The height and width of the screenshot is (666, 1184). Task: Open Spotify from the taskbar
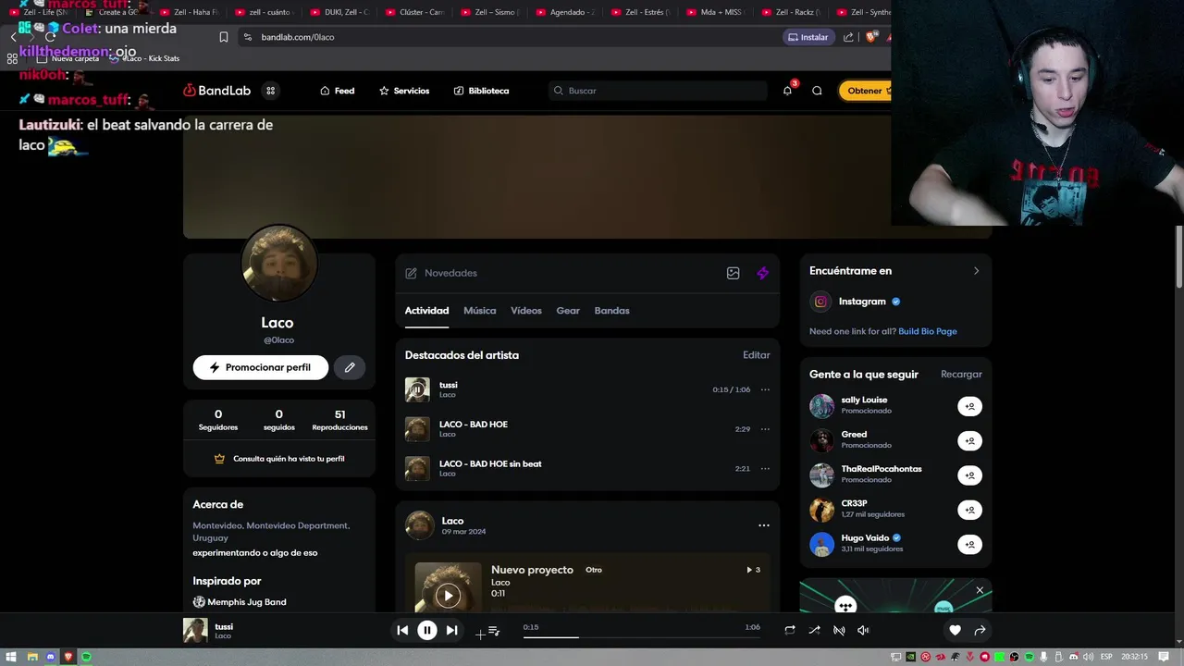click(86, 657)
